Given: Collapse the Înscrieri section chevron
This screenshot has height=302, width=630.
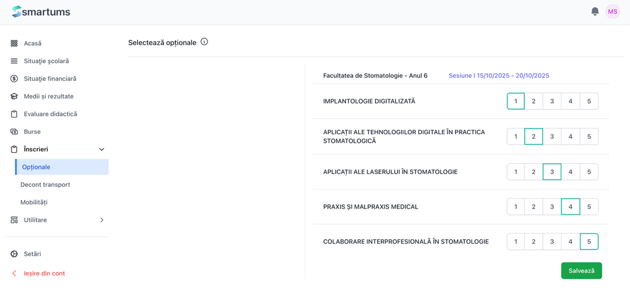Looking at the screenshot, I should tap(102, 149).
